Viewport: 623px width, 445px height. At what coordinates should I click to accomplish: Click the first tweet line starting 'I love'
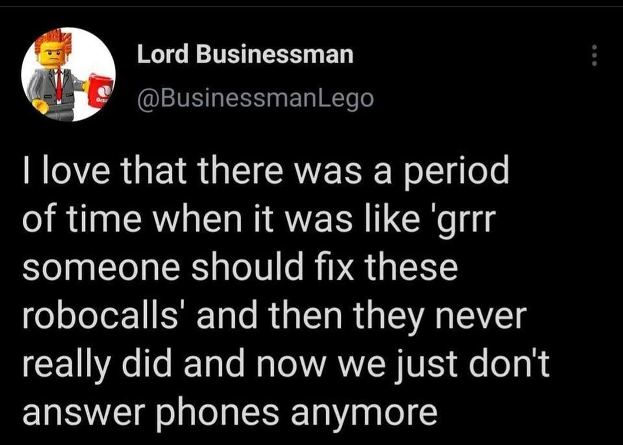pyautogui.click(x=265, y=172)
